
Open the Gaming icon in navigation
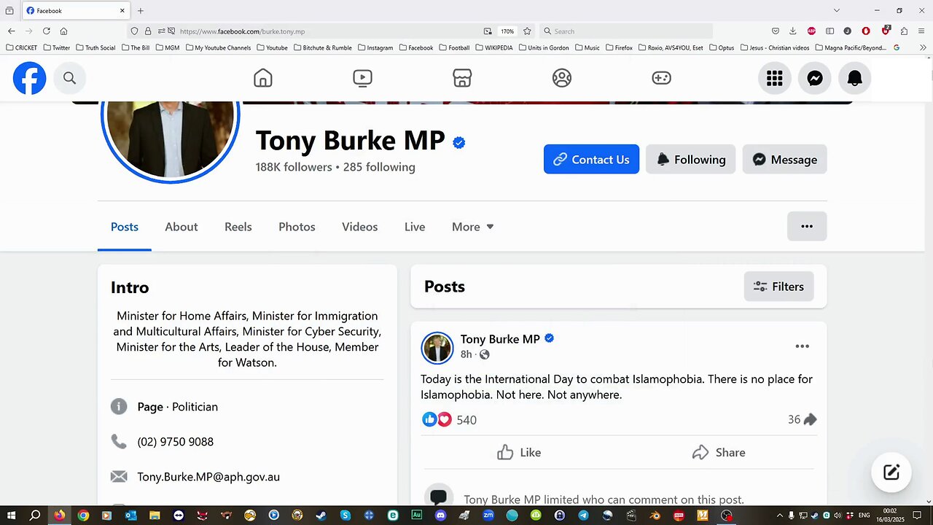(x=661, y=78)
